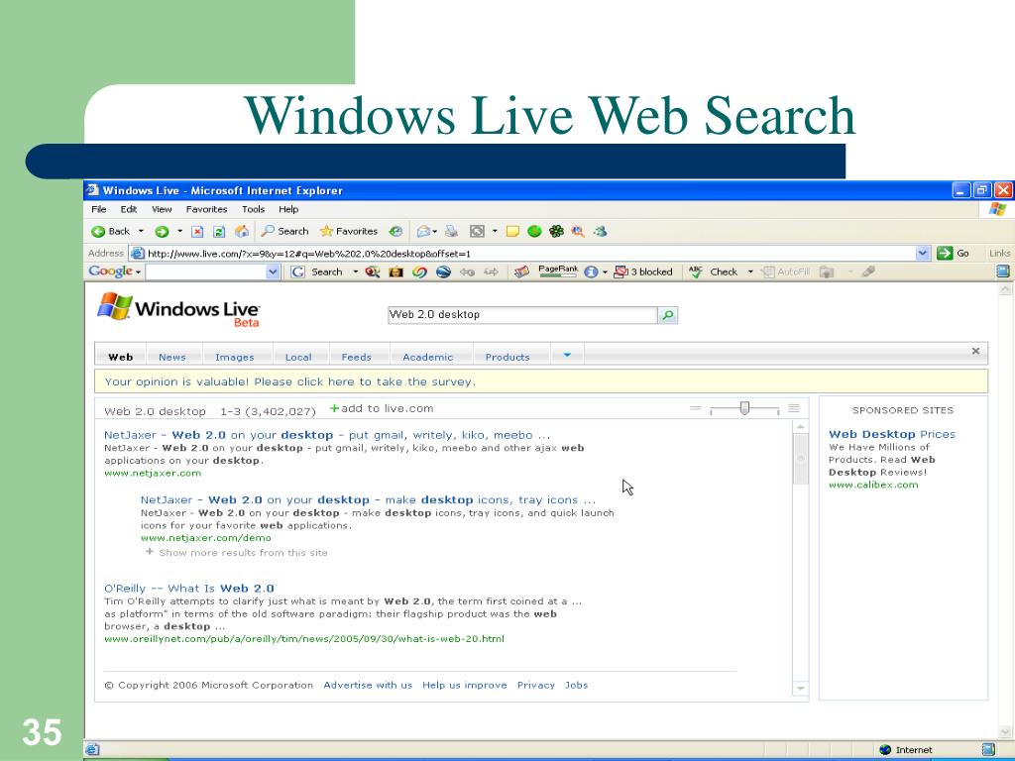Viewport: 1015px width, 761px height.
Task: Switch to the News search tab
Action: (172, 357)
